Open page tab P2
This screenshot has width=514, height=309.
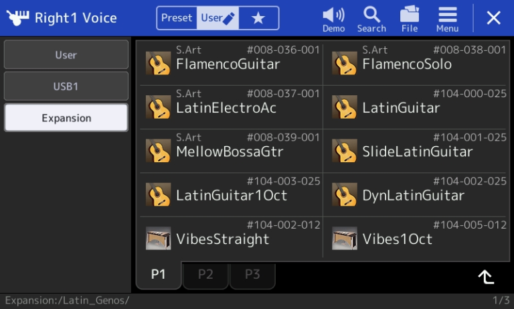click(205, 275)
